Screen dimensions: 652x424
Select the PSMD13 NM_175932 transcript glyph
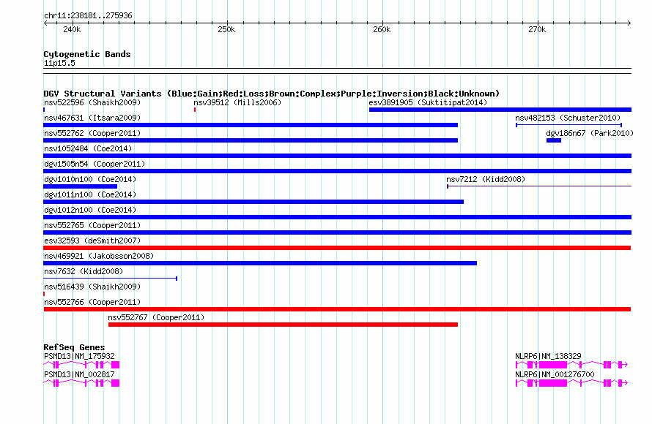(81, 365)
